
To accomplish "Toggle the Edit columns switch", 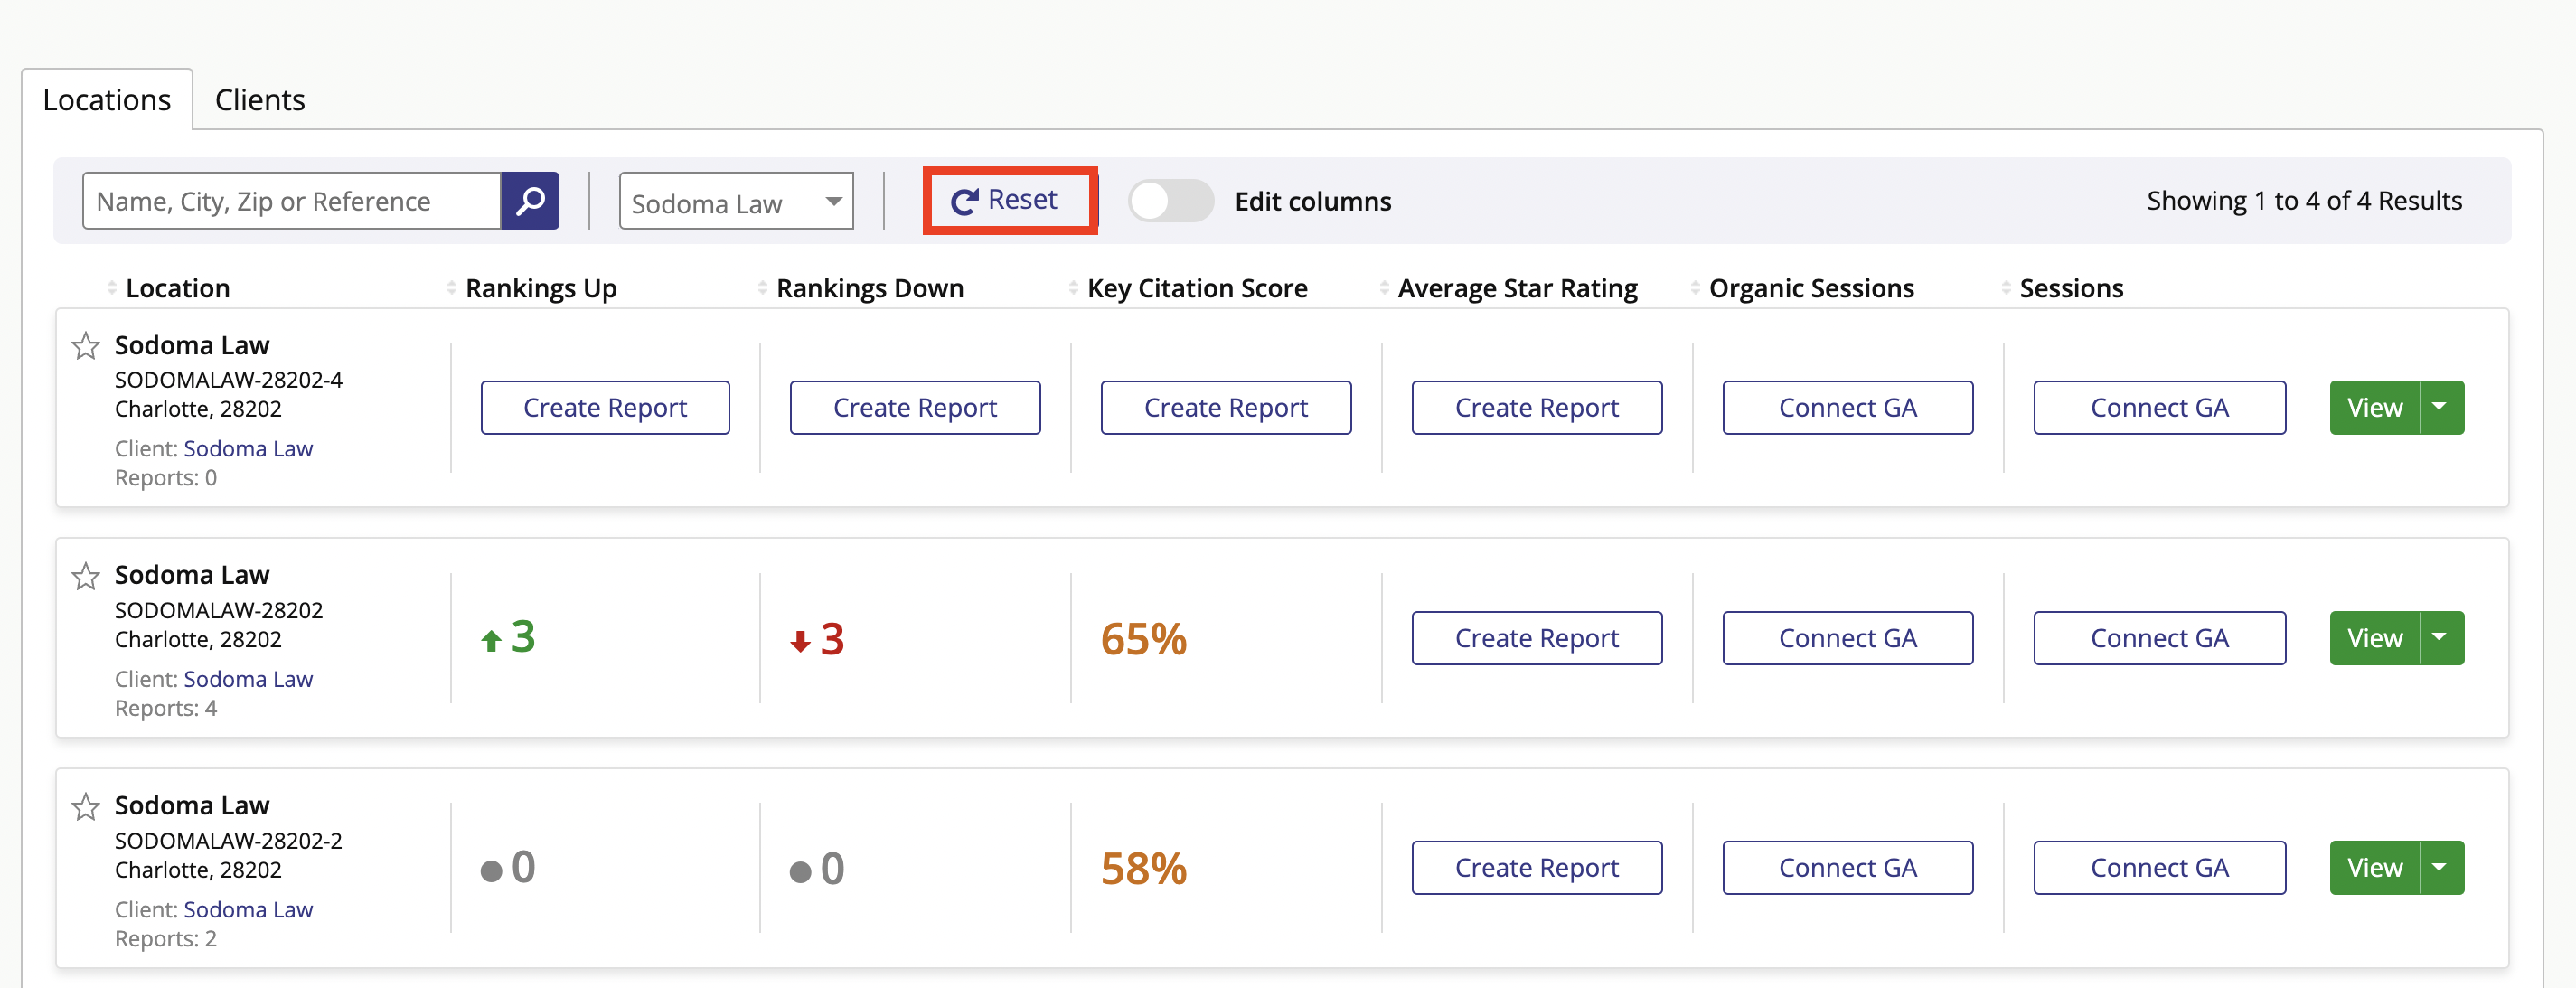I will point(1171,201).
